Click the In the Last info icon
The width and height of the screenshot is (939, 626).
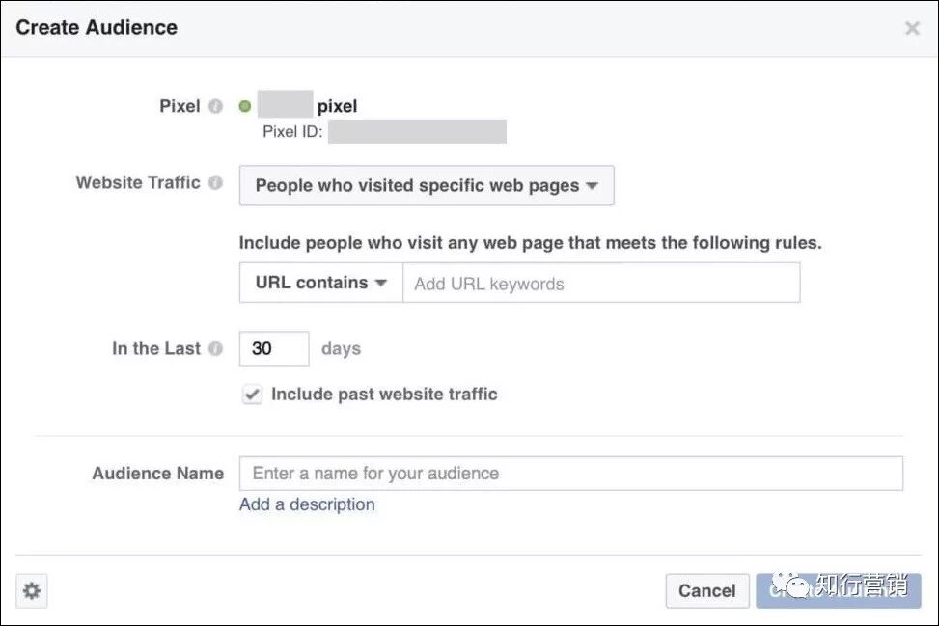pos(215,348)
